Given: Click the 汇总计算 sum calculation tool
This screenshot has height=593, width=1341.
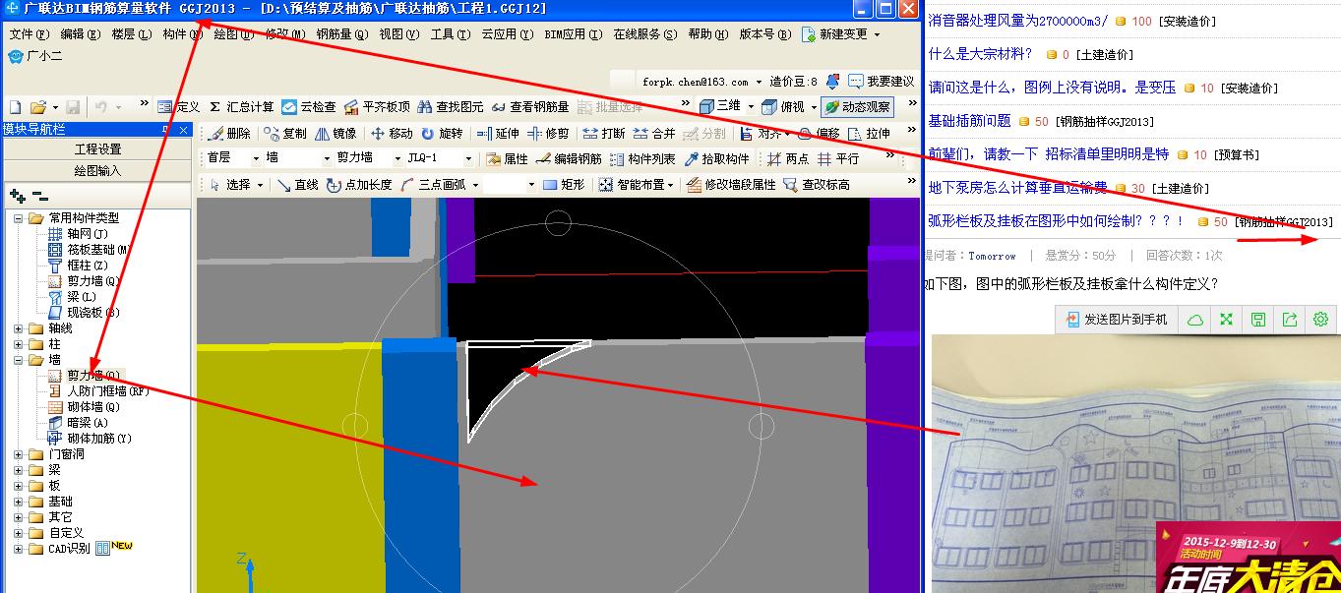Looking at the screenshot, I should point(241,107).
